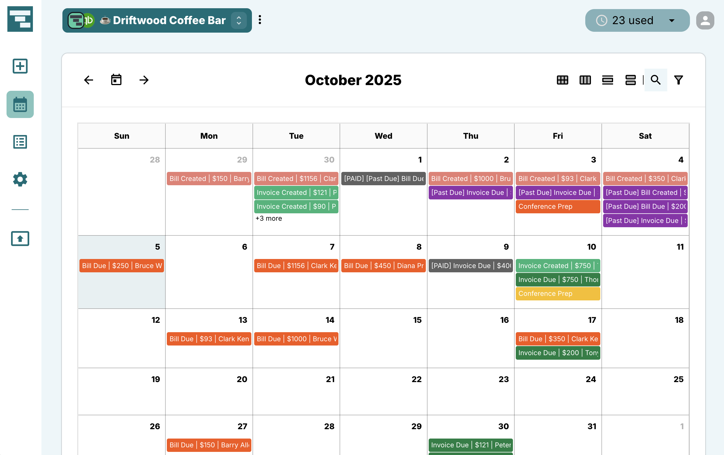Open the calendar view from the sidebar

pyautogui.click(x=20, y=104)
